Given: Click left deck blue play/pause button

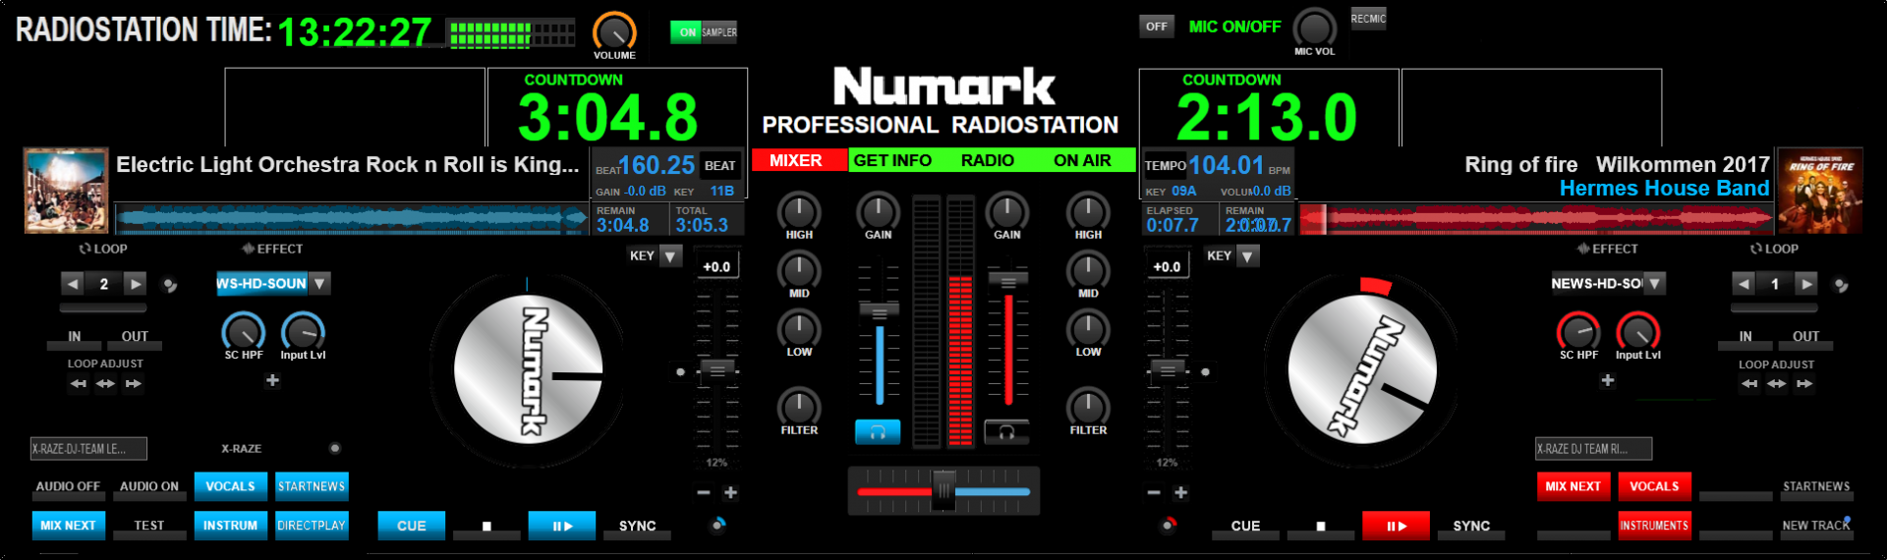Looking at the screenshot, I should (x=562, y=526).
